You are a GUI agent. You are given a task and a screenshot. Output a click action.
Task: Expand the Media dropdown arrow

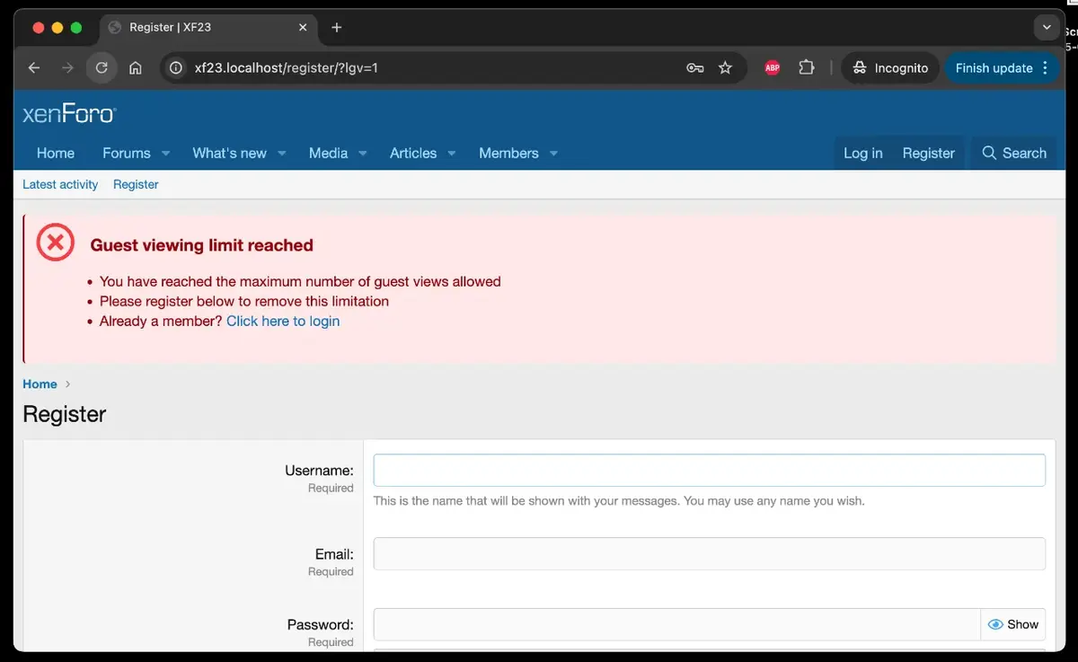click(363, 154)
